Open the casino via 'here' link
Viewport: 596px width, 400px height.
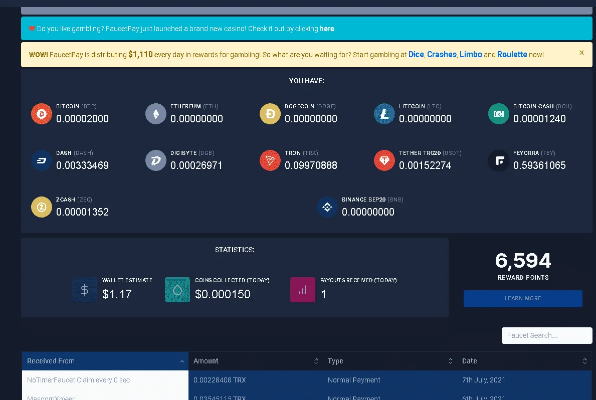point(327,29)
